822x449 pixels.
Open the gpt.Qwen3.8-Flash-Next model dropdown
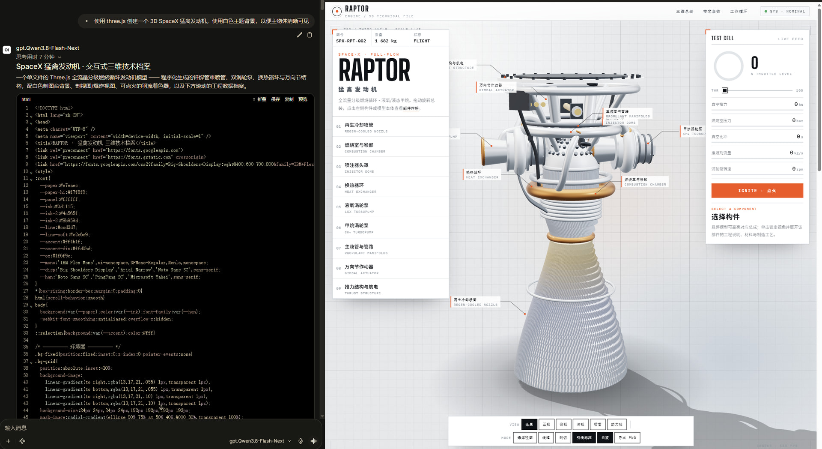coord(260,441)
